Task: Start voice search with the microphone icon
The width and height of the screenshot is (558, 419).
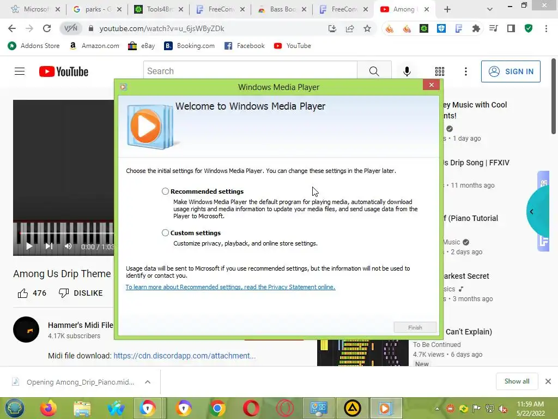Action: [x=407, y=71]
